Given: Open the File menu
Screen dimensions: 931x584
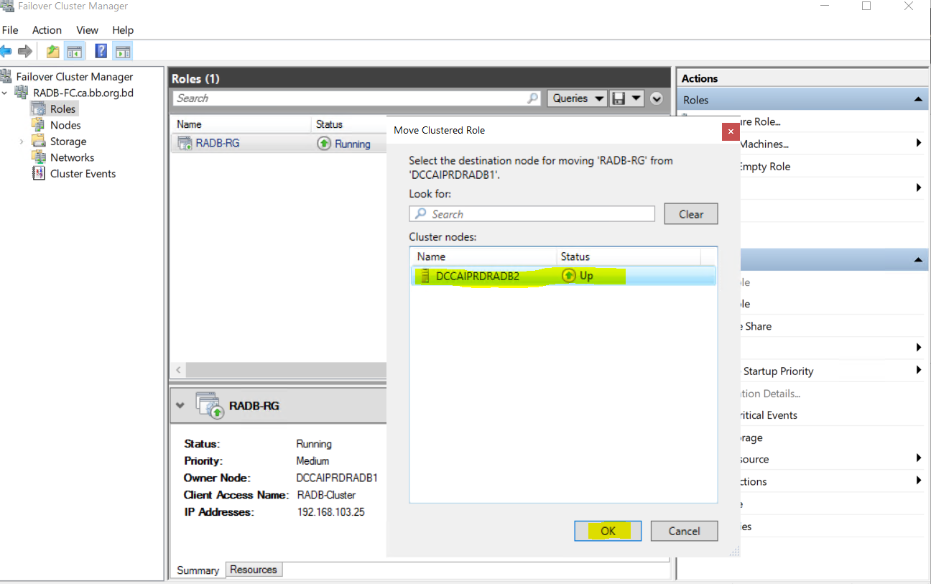Looking at the screenshot, I should pyautogui.click(x=10, y=30).
